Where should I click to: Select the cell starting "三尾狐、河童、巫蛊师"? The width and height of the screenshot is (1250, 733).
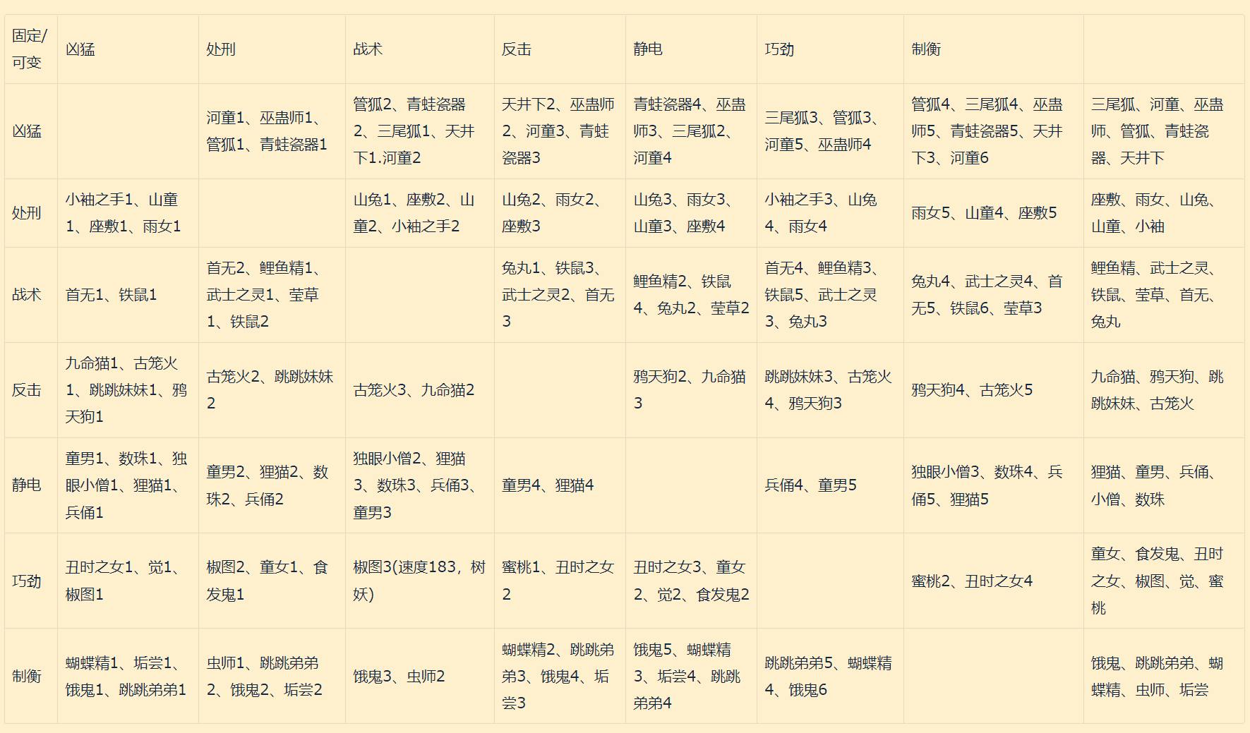(x=1164, y=131)
